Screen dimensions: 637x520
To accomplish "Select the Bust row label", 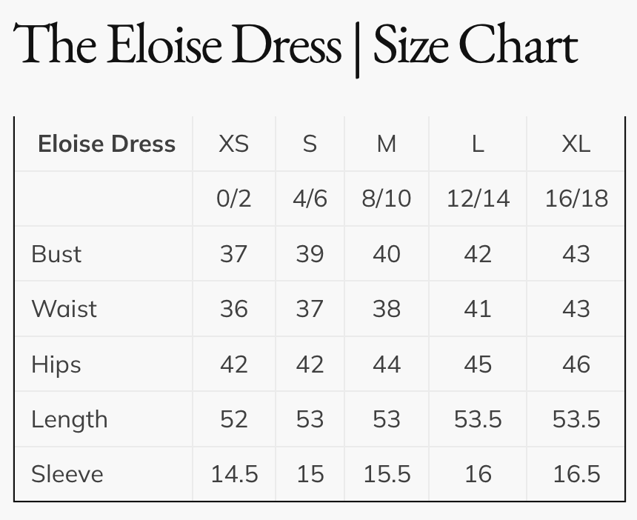I will pyautogui.click(x=56, y=254).
